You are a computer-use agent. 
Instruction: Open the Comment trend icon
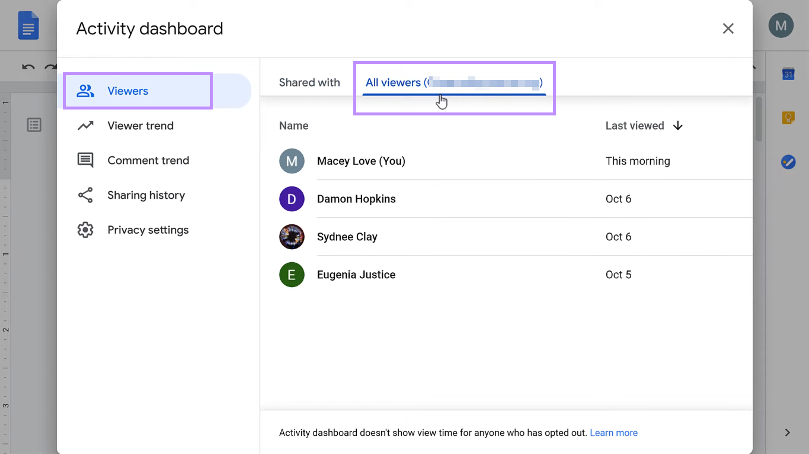pyautogui.click(x=85, y=160)
